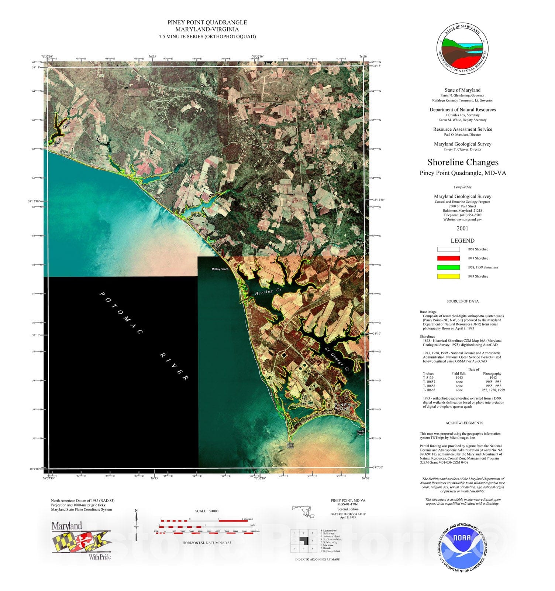
Task: Click the McKay Beach label
Action: pyautogui.click(x=220, y=269)
